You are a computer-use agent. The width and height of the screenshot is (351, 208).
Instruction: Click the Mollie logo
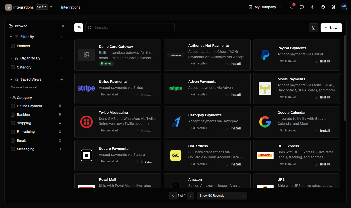265,88
